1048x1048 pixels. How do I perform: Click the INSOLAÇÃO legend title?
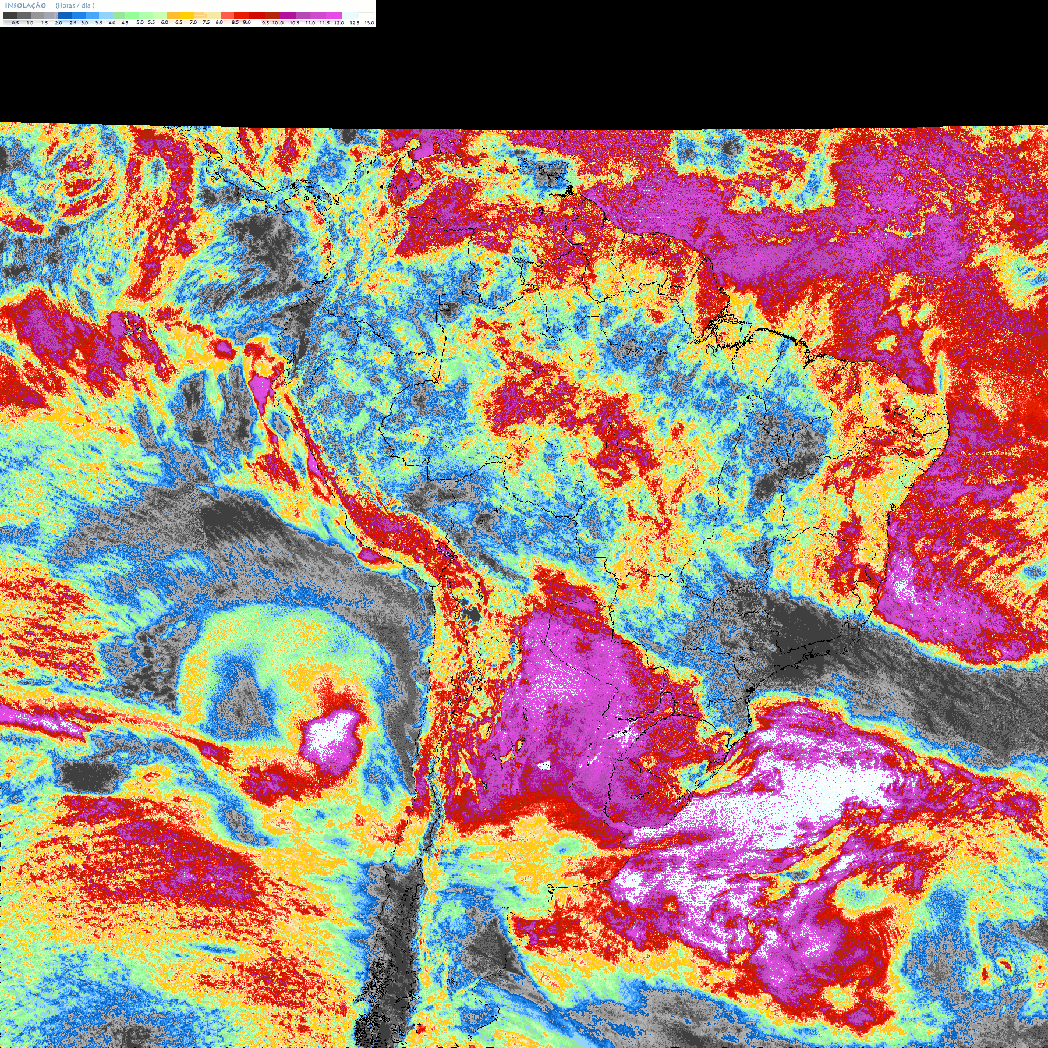coord(26,5)
